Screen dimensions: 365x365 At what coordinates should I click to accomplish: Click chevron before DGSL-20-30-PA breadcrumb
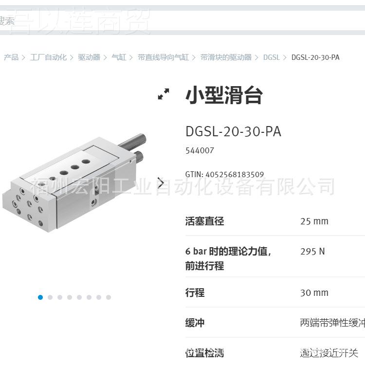(x=285, y=57)
